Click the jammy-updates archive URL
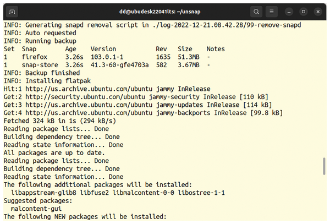Image resolution: width=330 pixels, height=224 pixels. point(89,105)
